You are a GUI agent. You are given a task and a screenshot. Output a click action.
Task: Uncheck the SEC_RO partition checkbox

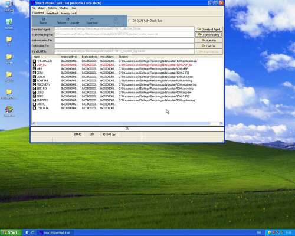[34, 88]
